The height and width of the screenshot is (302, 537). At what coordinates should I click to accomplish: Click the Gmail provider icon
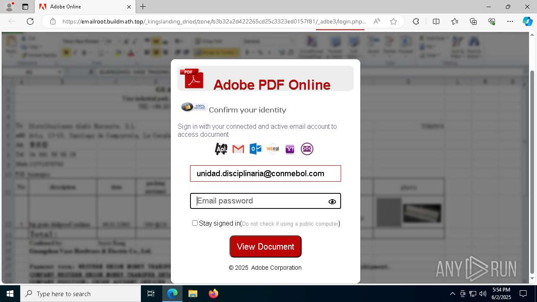click(238, 149)
